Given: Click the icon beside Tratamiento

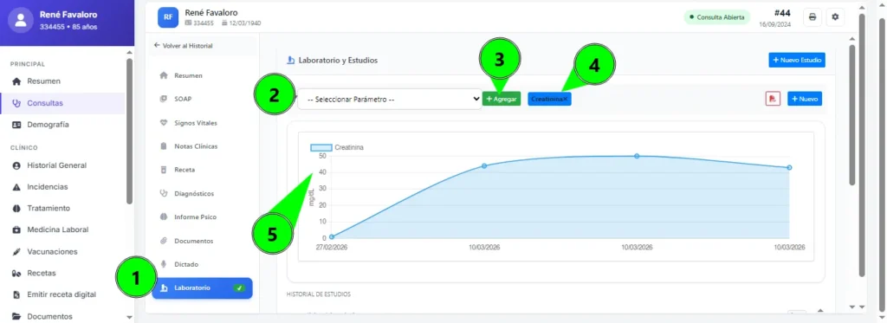Looking at the screenshot, I should pos(16,208).
